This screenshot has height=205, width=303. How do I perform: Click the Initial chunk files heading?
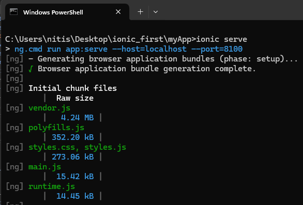(73, 88)
